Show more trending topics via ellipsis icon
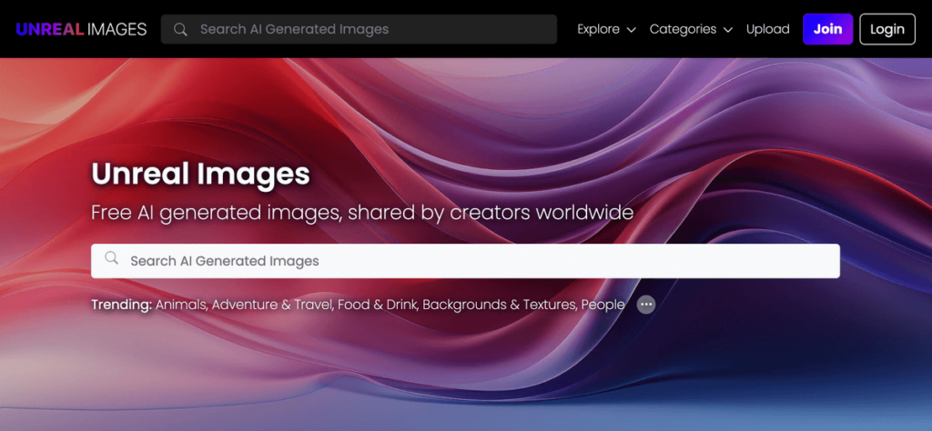 pos(646,306)
